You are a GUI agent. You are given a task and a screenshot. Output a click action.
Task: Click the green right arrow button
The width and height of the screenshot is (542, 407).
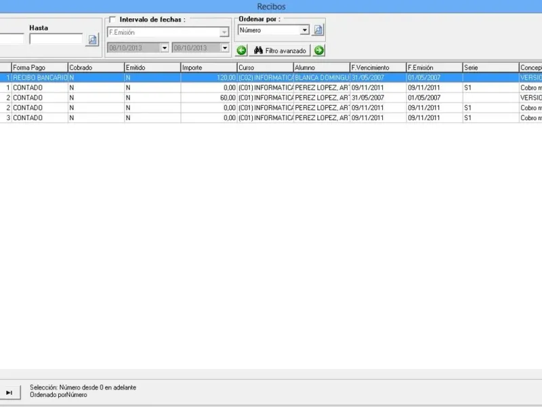tap(319, 50)
